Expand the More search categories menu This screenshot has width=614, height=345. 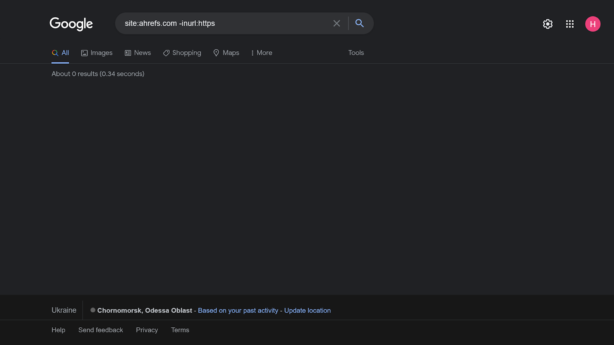click(x=262, y=53)
